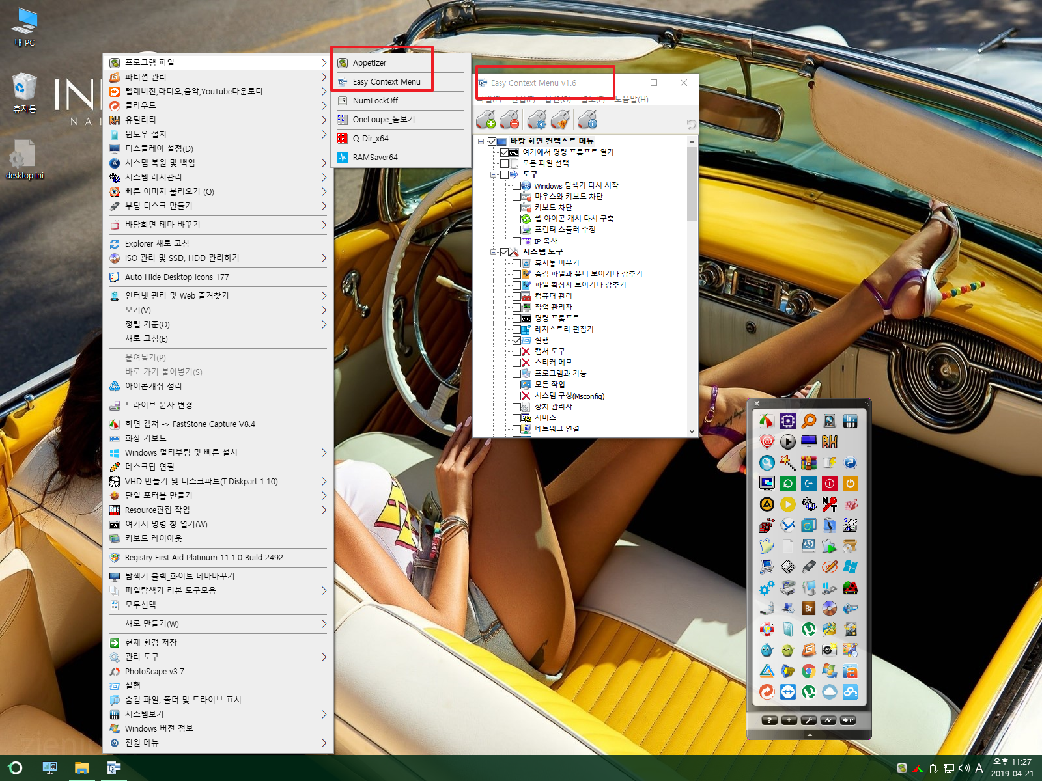Select Q-Dir_x64 in the submenu
Viewport: 1042px width, 781px height.
[401, 139]
